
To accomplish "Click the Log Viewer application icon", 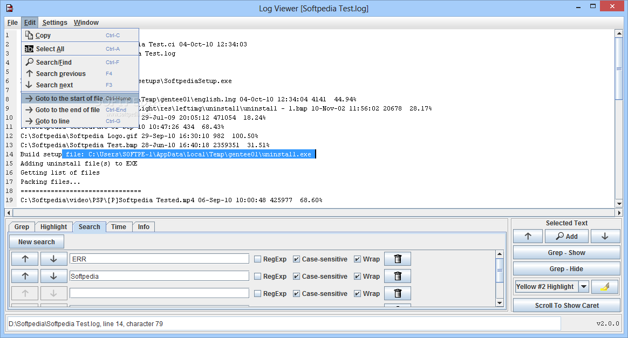I will click(x=10, y=8).
